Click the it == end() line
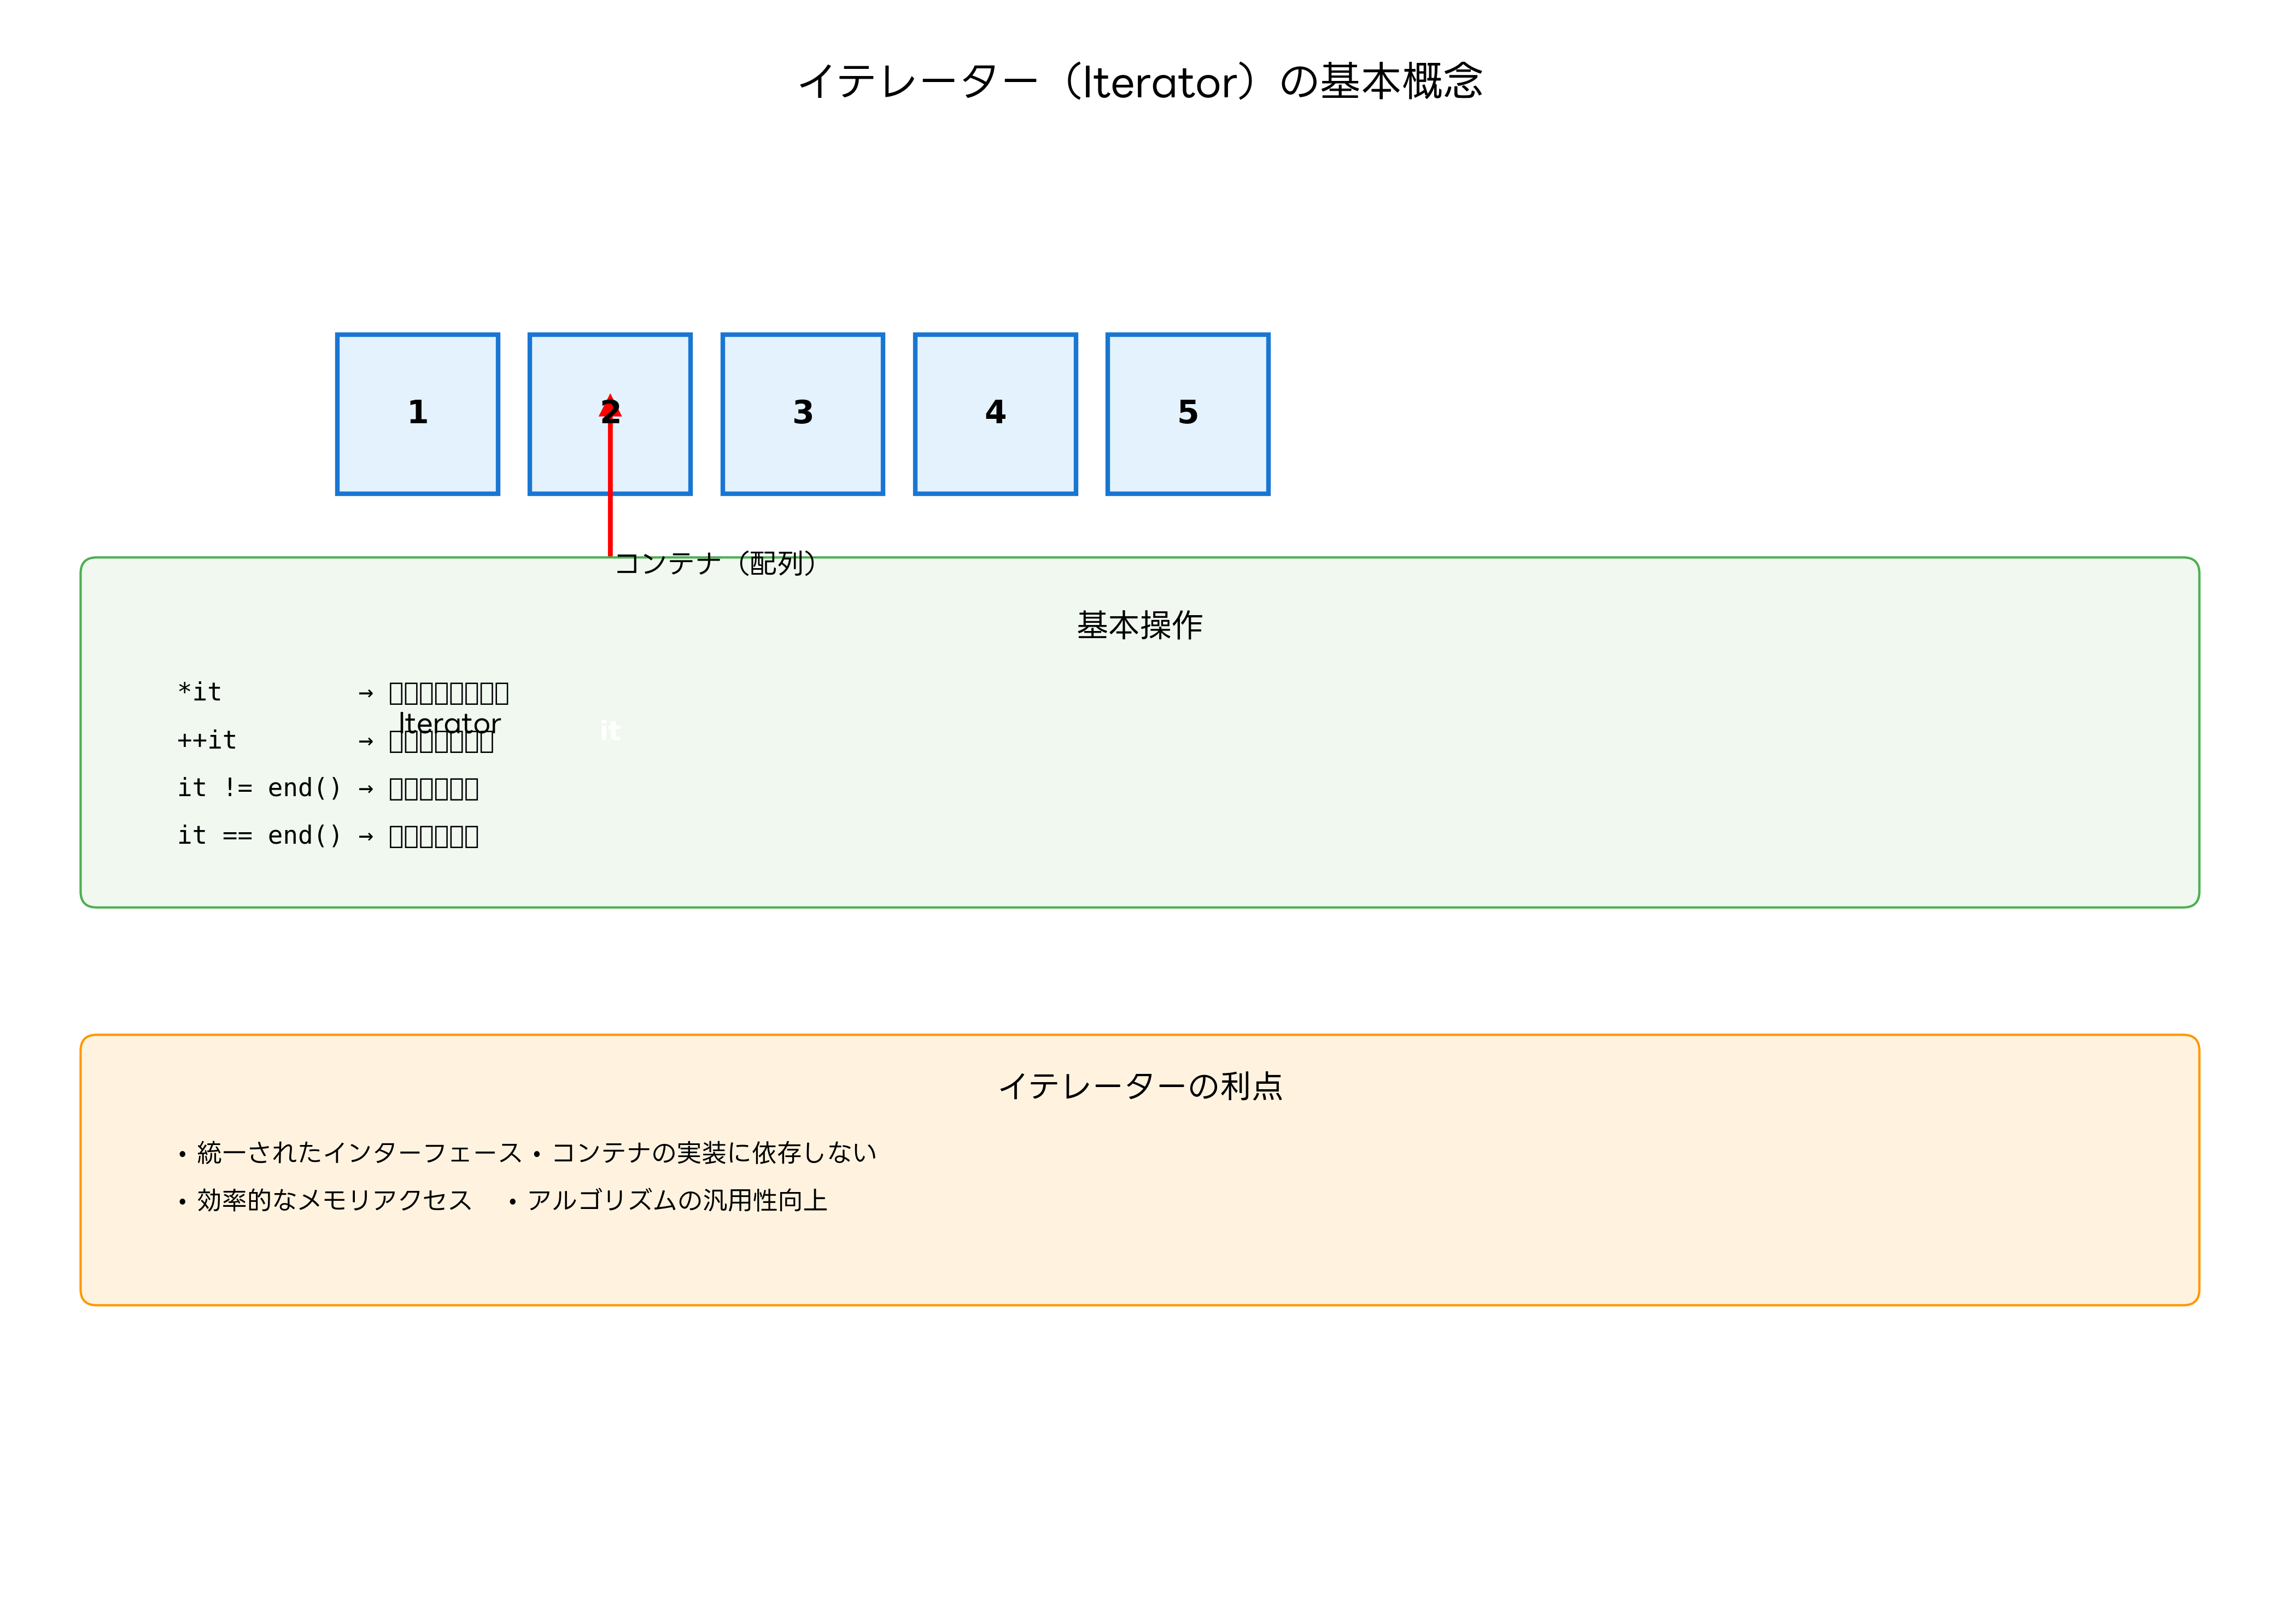Image resolution: width=2280 pixels, height=1624 pixels. pos(328,835)
